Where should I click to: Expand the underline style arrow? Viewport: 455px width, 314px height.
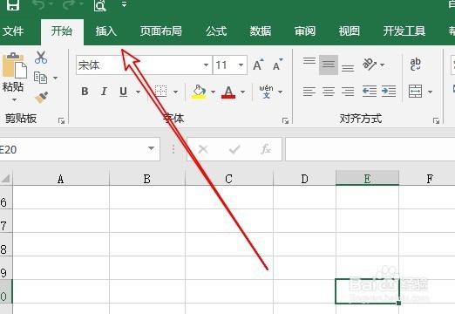[138, 92]
